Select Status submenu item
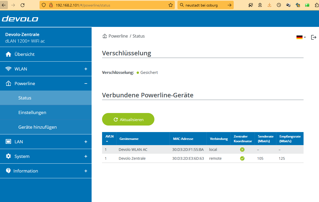Viewport: 319px width, 202px height. [x=46, y=98]
